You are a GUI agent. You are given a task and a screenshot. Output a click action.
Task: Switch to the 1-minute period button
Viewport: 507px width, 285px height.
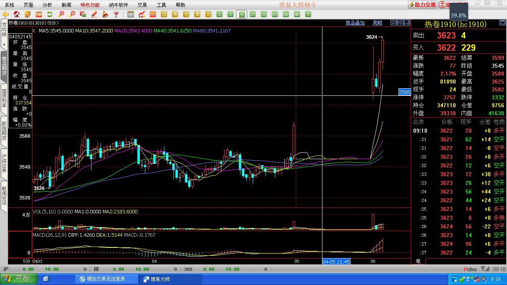[219, 14]
